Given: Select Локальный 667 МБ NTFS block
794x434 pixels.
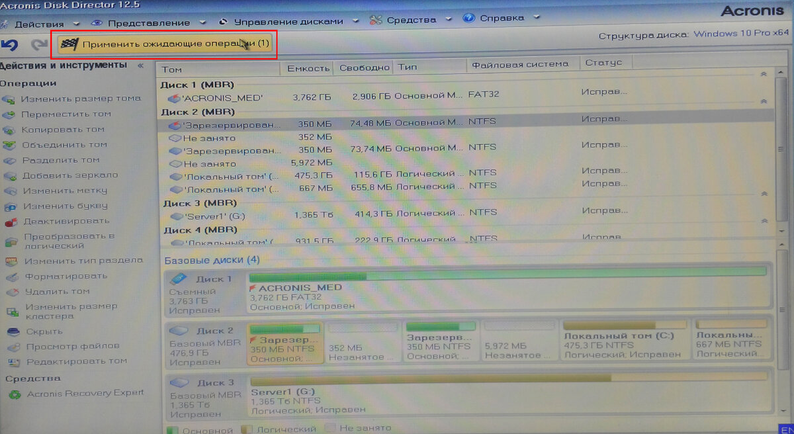Looking at the screenshot, I should pyautogui.click(x=731, y=340).
